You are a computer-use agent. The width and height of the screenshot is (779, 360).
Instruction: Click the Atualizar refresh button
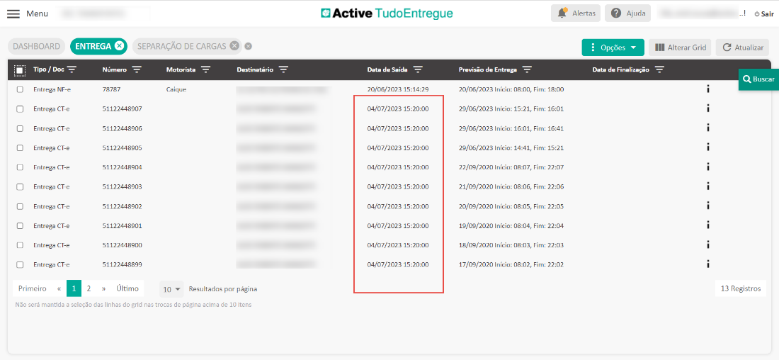pos(742,47)
